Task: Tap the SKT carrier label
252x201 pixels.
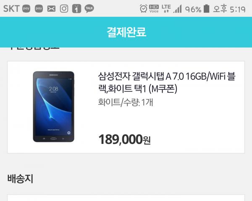Action: (x=11, y=9)
